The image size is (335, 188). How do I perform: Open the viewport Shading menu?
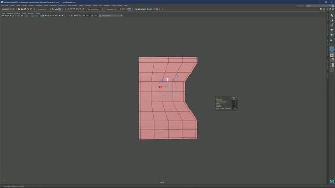(9, 13)
